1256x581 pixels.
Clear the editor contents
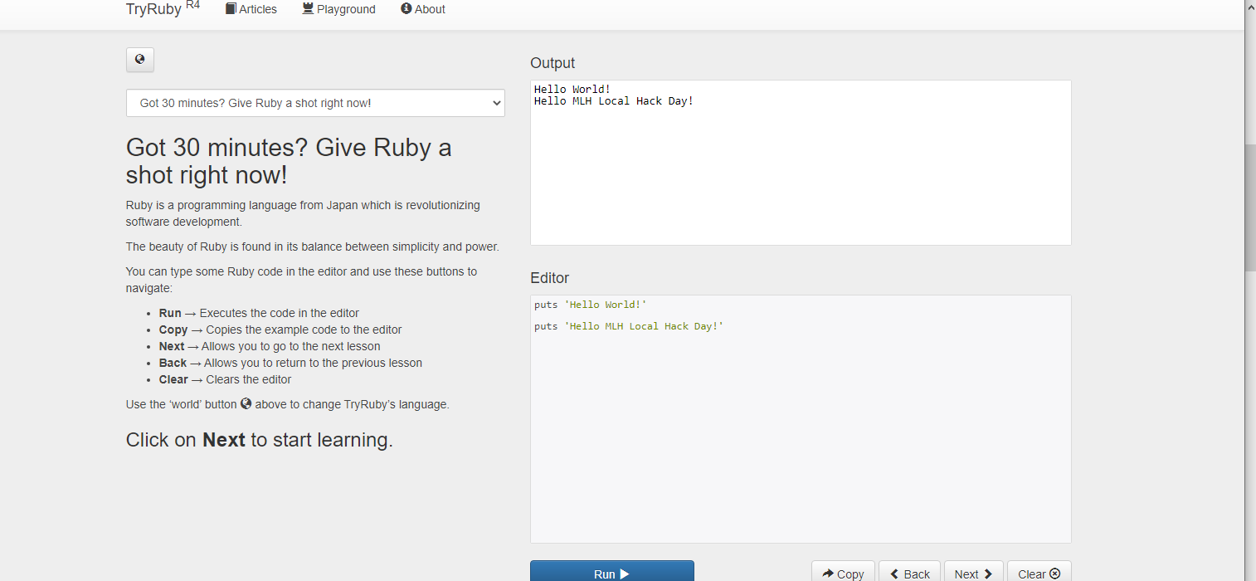pos(1039,571)
